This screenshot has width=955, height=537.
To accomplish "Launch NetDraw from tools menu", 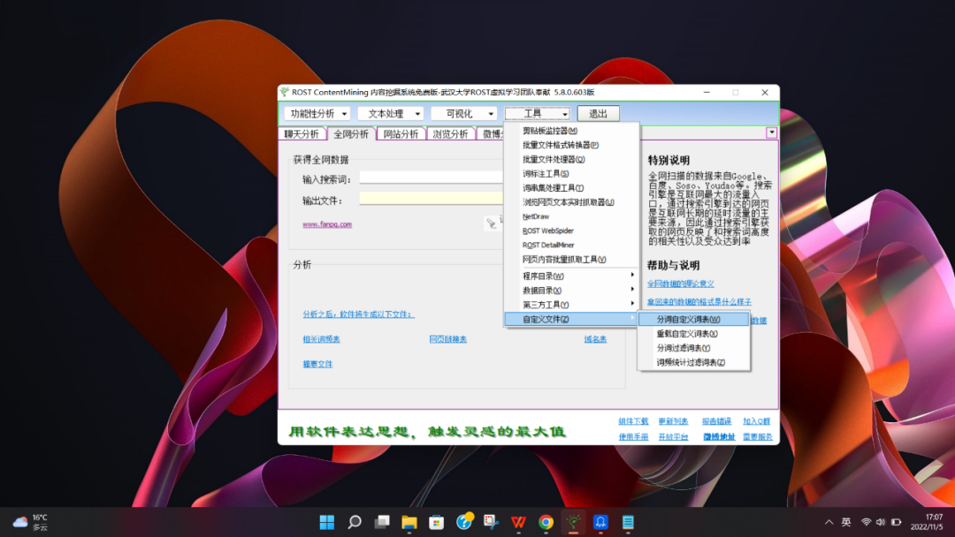I will [x=571, y=216].
